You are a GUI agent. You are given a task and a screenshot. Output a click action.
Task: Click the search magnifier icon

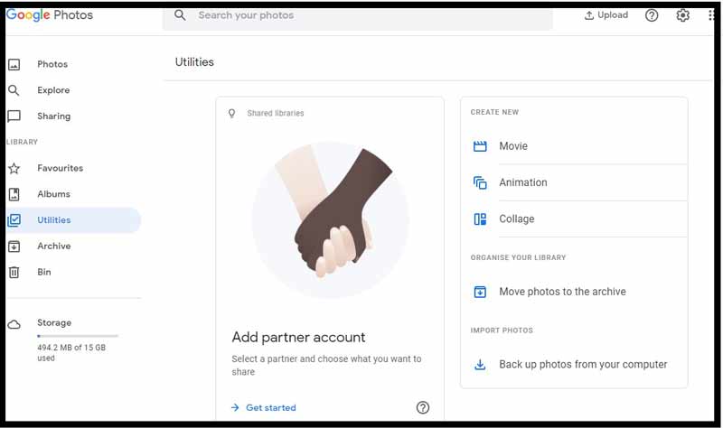click(x=180, y=15)
